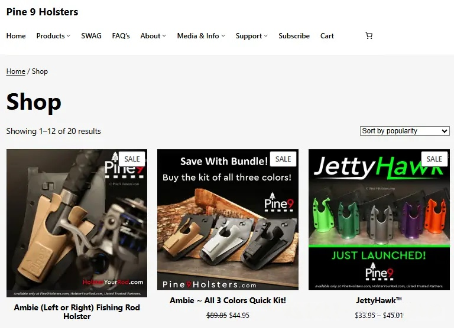Expand the Support submenu

[265, 36]
